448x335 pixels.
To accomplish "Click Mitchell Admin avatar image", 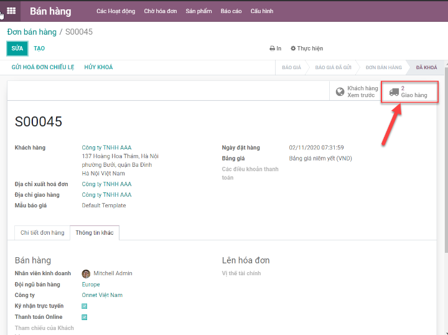I will (x=86, y=273).
